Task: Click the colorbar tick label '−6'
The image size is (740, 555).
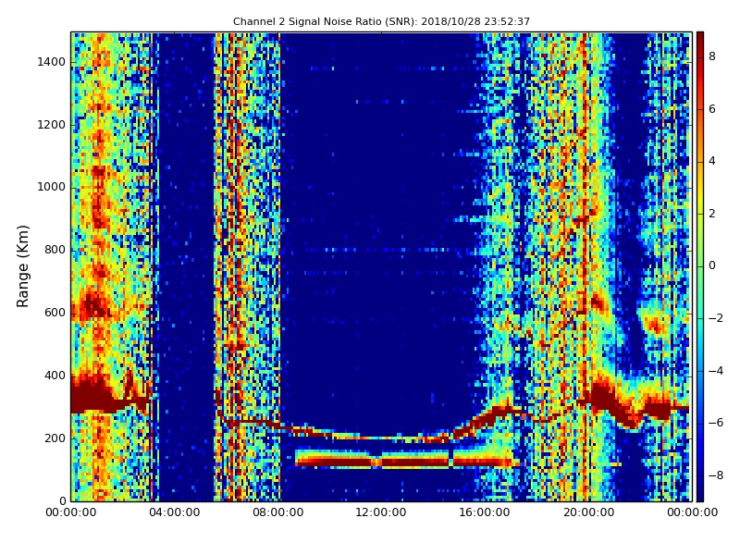Action: coord(716,423)
